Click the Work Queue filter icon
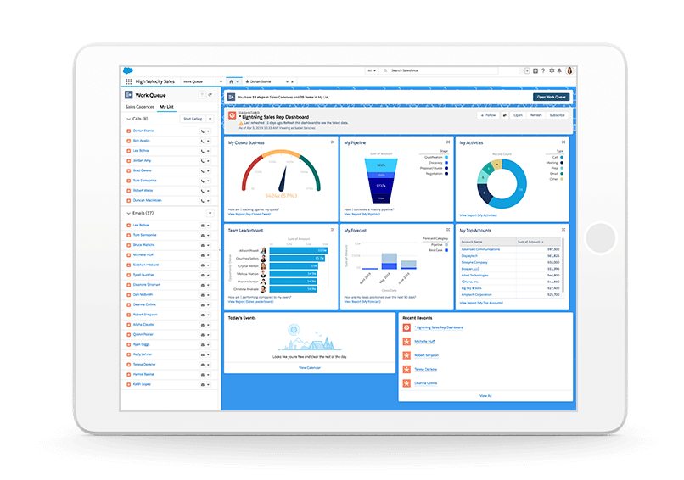Image resolution: width=684 pixels, height=480 pixels. 202,95
